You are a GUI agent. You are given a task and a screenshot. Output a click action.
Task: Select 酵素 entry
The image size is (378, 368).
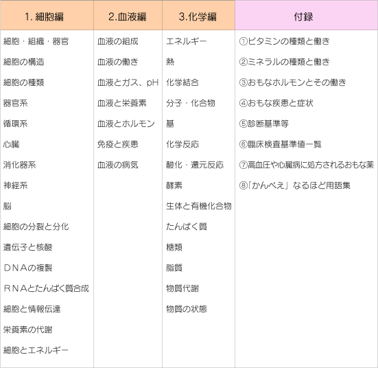(174, 185)
